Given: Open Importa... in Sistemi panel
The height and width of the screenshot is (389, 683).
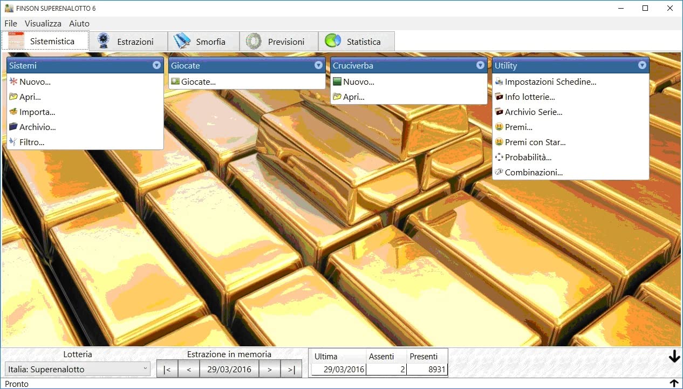Looking at the screenshot, I should click(37, 112).
